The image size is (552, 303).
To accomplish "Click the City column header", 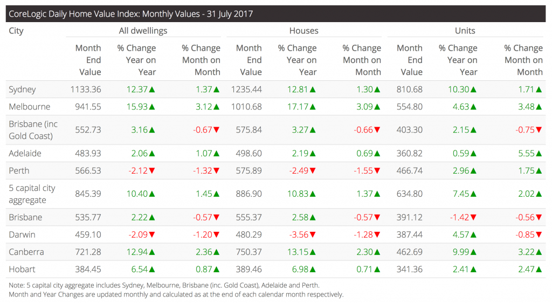I will tap(16, 31).
